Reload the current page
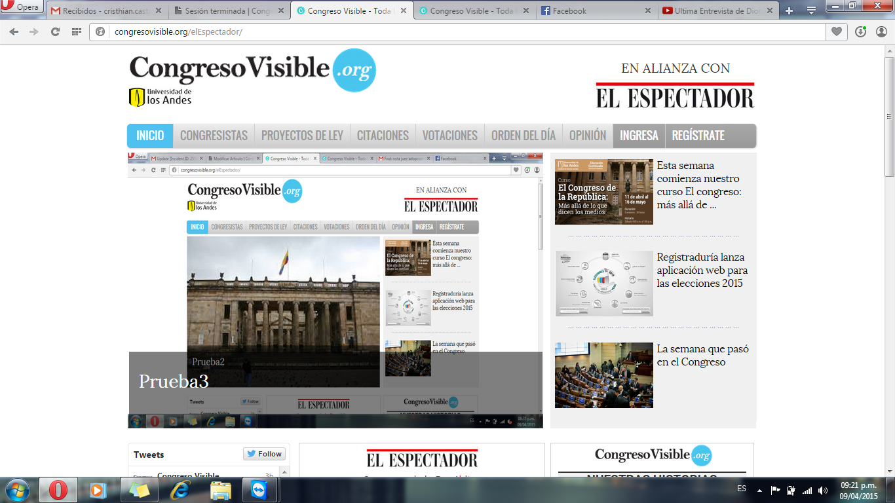 tap(55, 31)
